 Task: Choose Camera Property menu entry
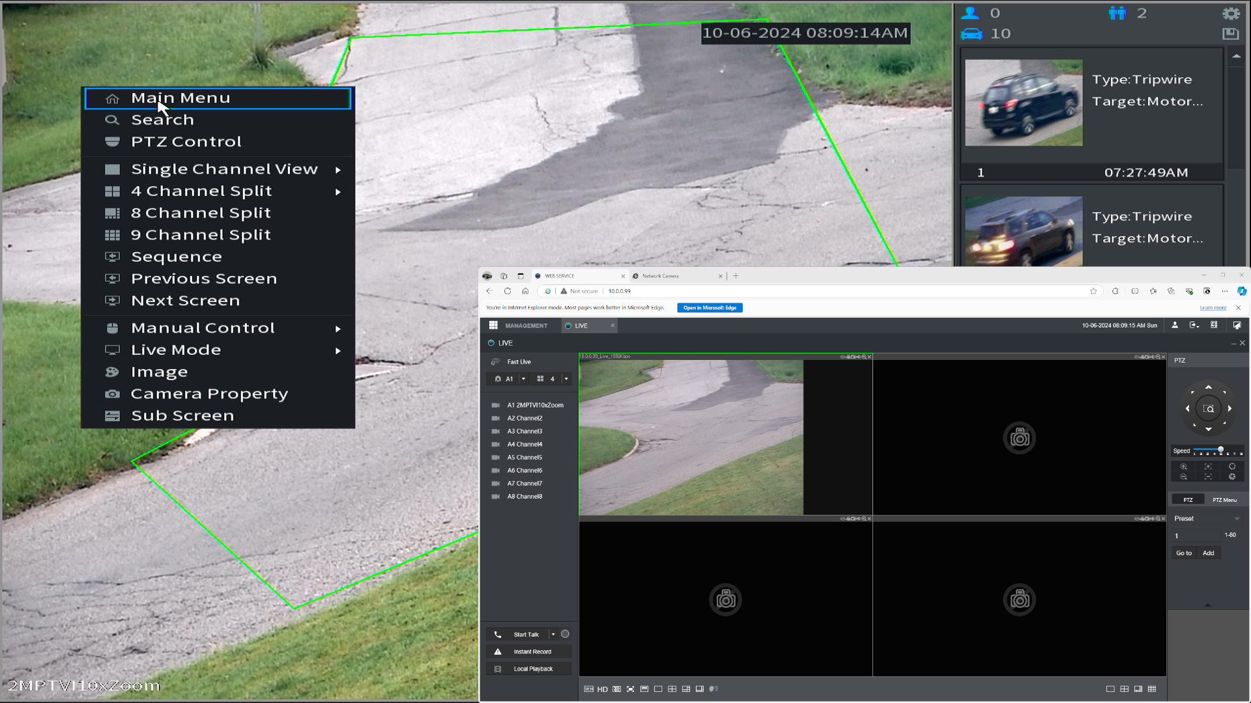pos(218,394)
